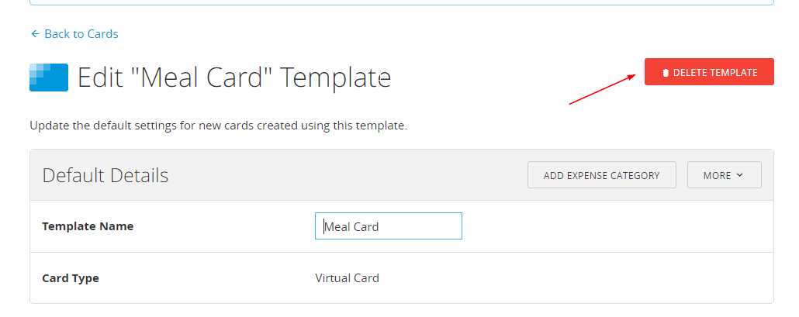This screenshot has height=317, width=799.
Task: Select the Virtual Card value text
Action: 347,277
